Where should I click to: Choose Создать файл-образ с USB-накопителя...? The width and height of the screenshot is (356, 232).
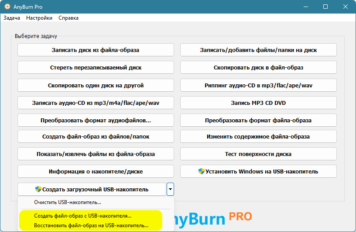[96, 216]
